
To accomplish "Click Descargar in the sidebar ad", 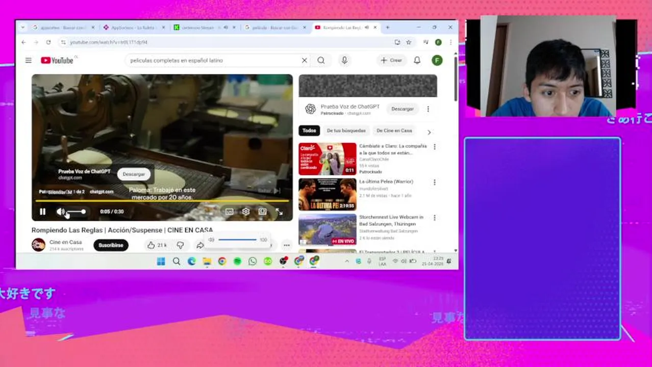I will 403,109.
